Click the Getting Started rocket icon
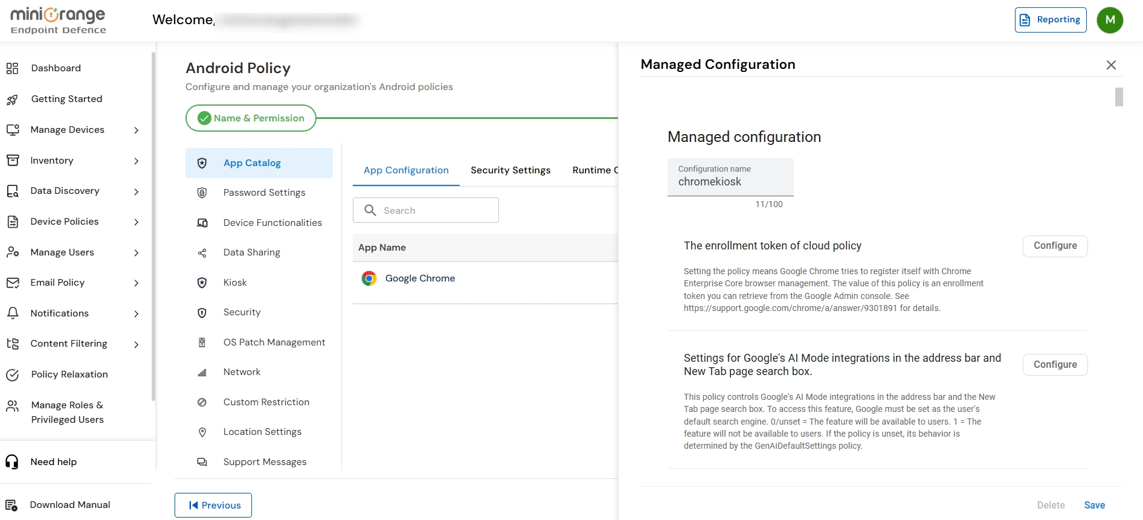Image resolution: width=1143 pixels, height=520 pixels. click(12, 100)
